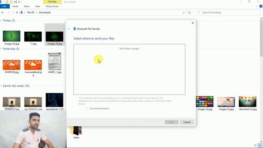Go up one folder level arrow

(x=17, y=13)
